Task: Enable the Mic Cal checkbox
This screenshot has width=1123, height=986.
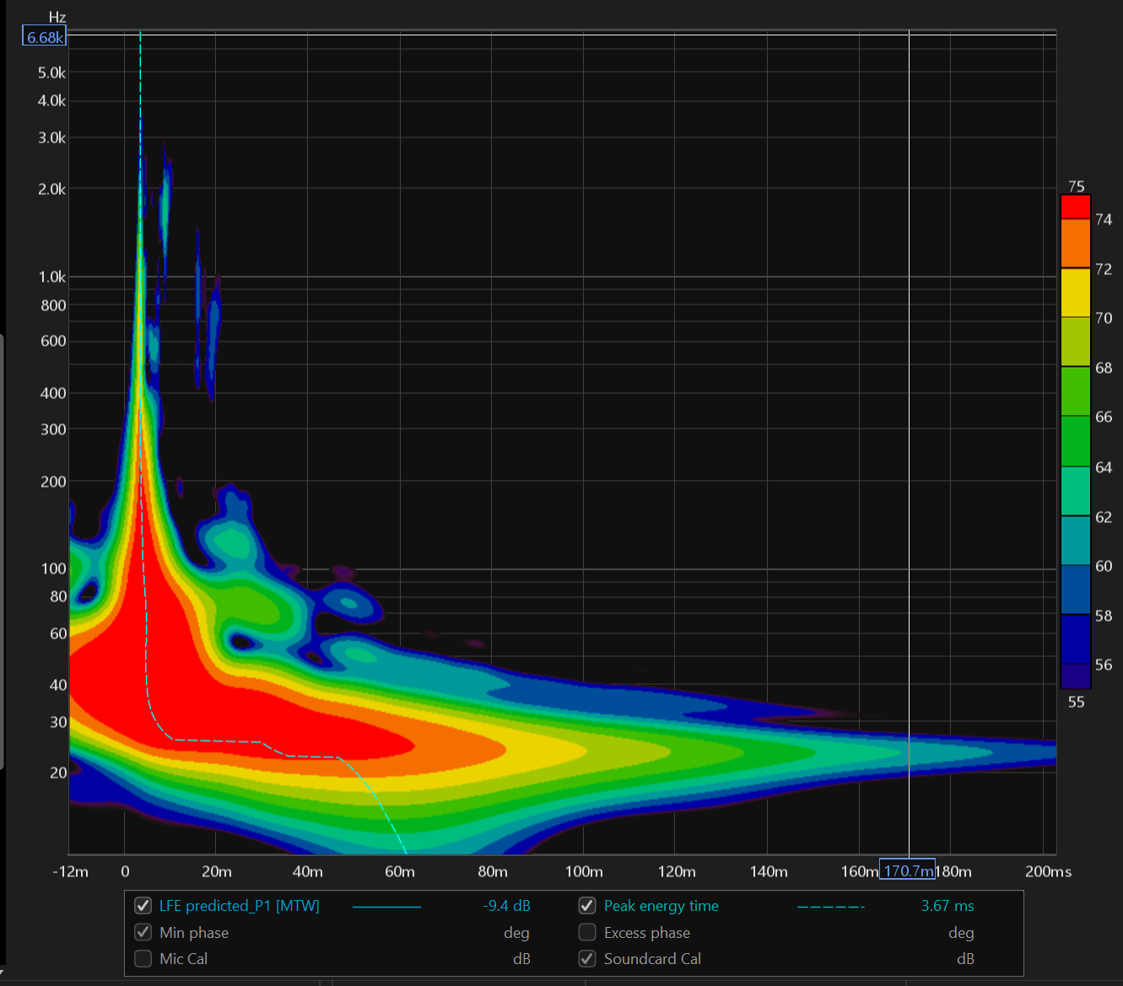Action: [x=143, y=958]
